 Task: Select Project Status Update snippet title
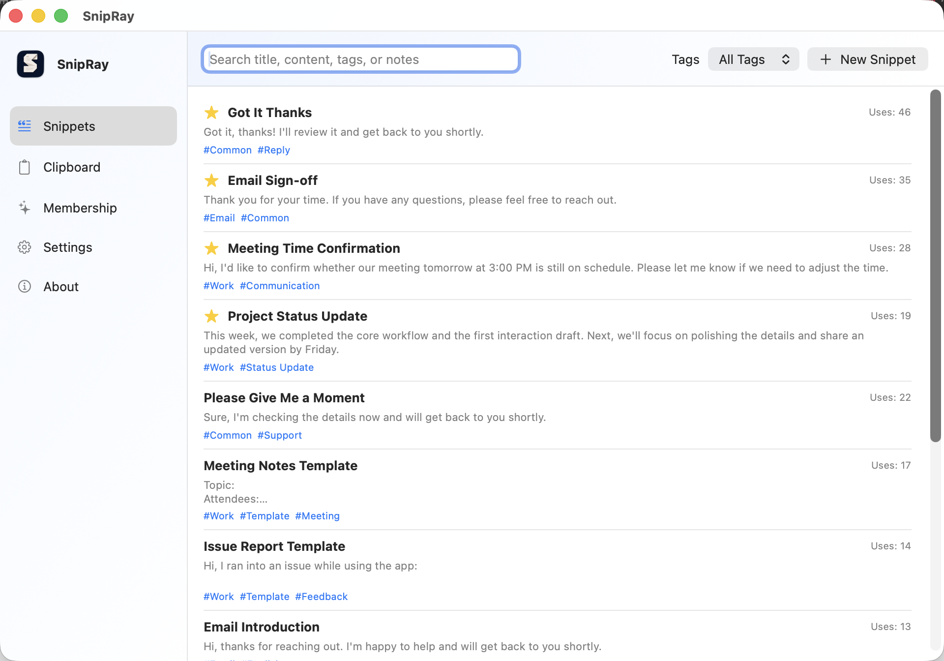point(297,316)
